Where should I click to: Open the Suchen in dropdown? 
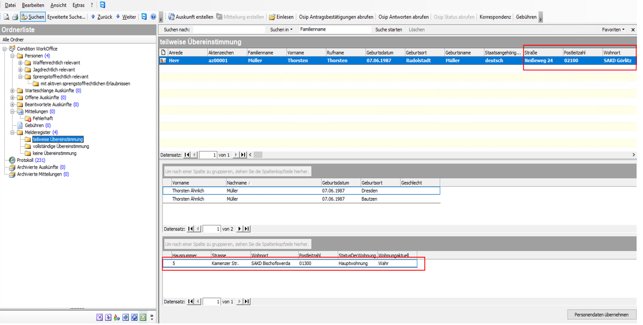coord(281,30)
